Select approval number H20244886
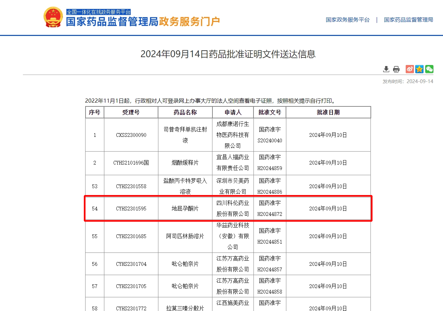 click(x=270, y=192)
